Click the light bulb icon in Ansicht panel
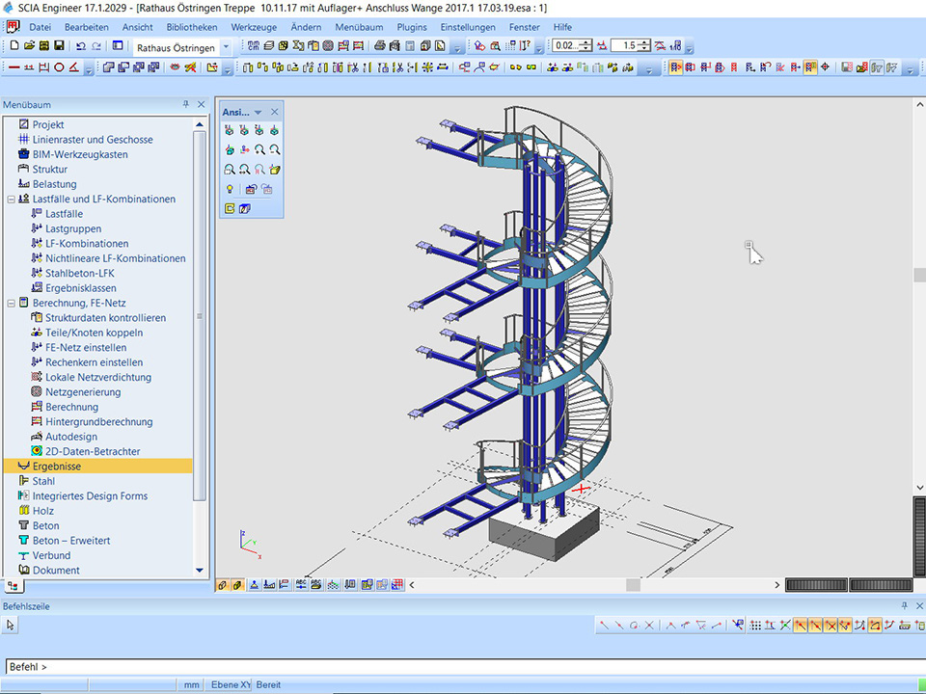This screenshot has height=694, width=926. 230,189
